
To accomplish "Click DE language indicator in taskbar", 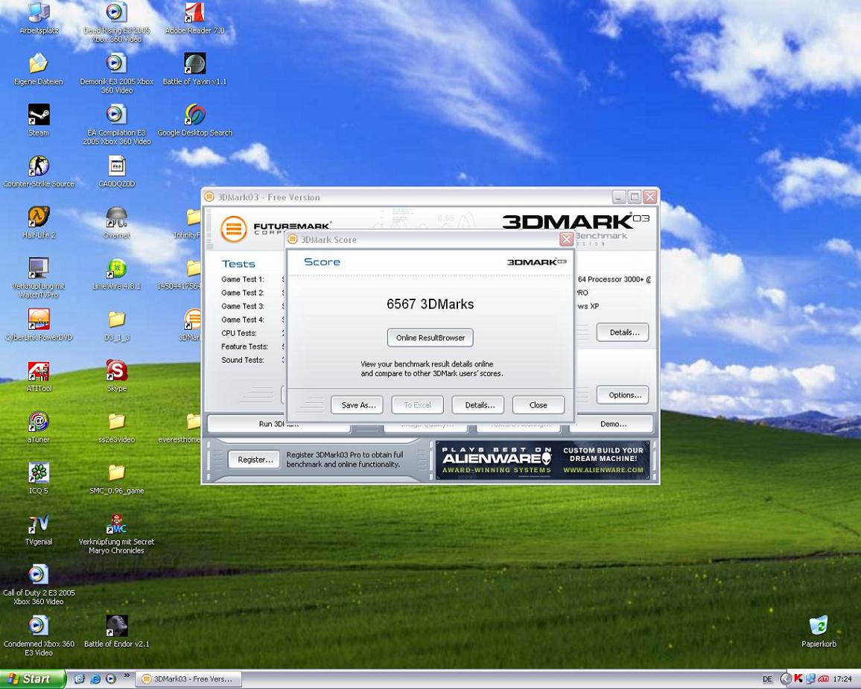I will coord(767,679).
